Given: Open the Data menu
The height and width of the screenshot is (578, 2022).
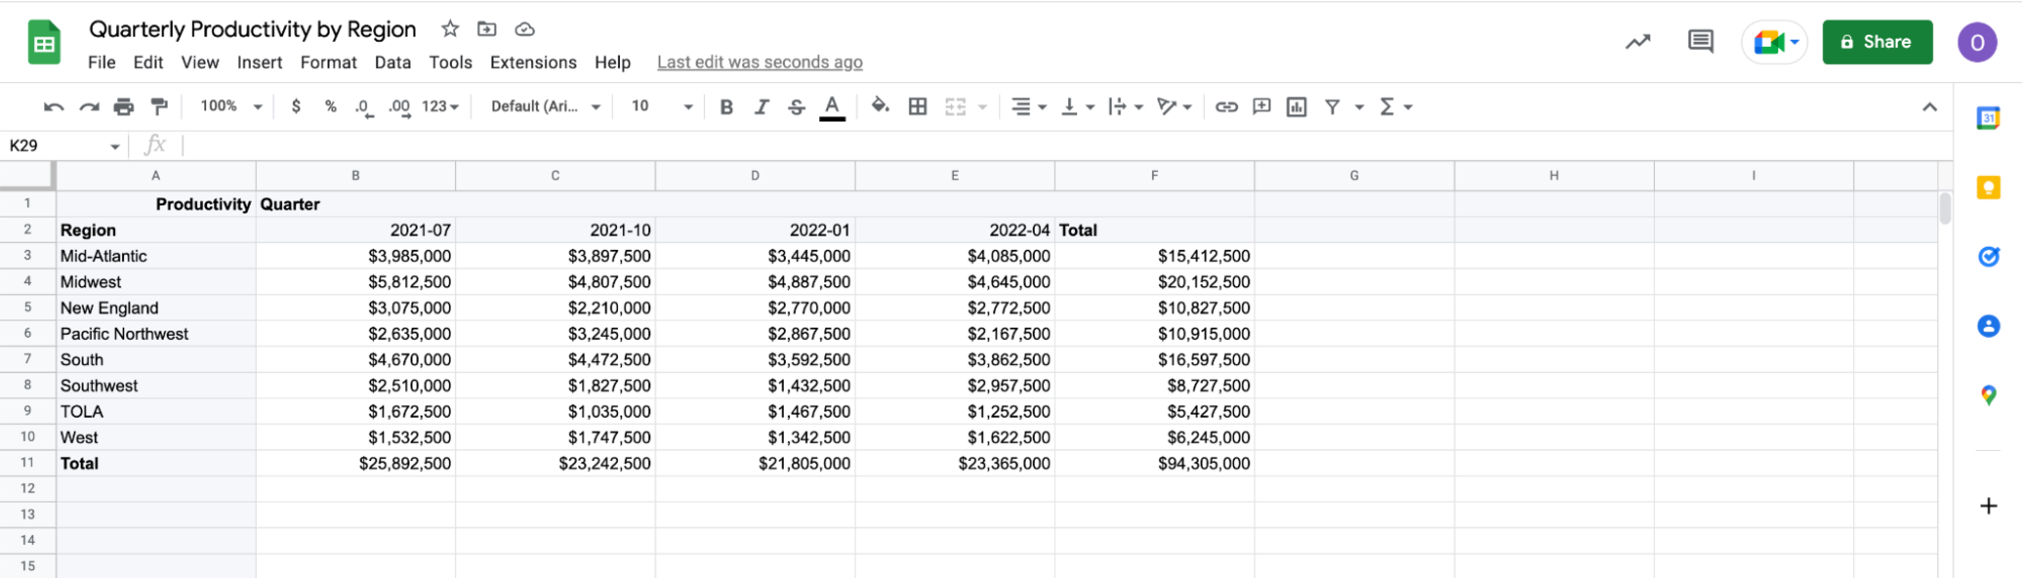Looking at the screenshot, I should pyautogui.click(x=392, y=62).
